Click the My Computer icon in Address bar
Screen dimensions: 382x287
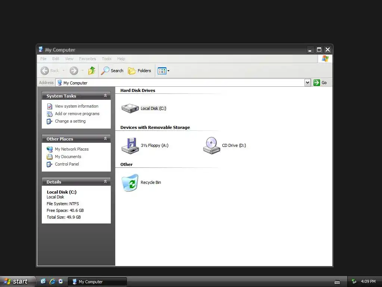point(59,83)
